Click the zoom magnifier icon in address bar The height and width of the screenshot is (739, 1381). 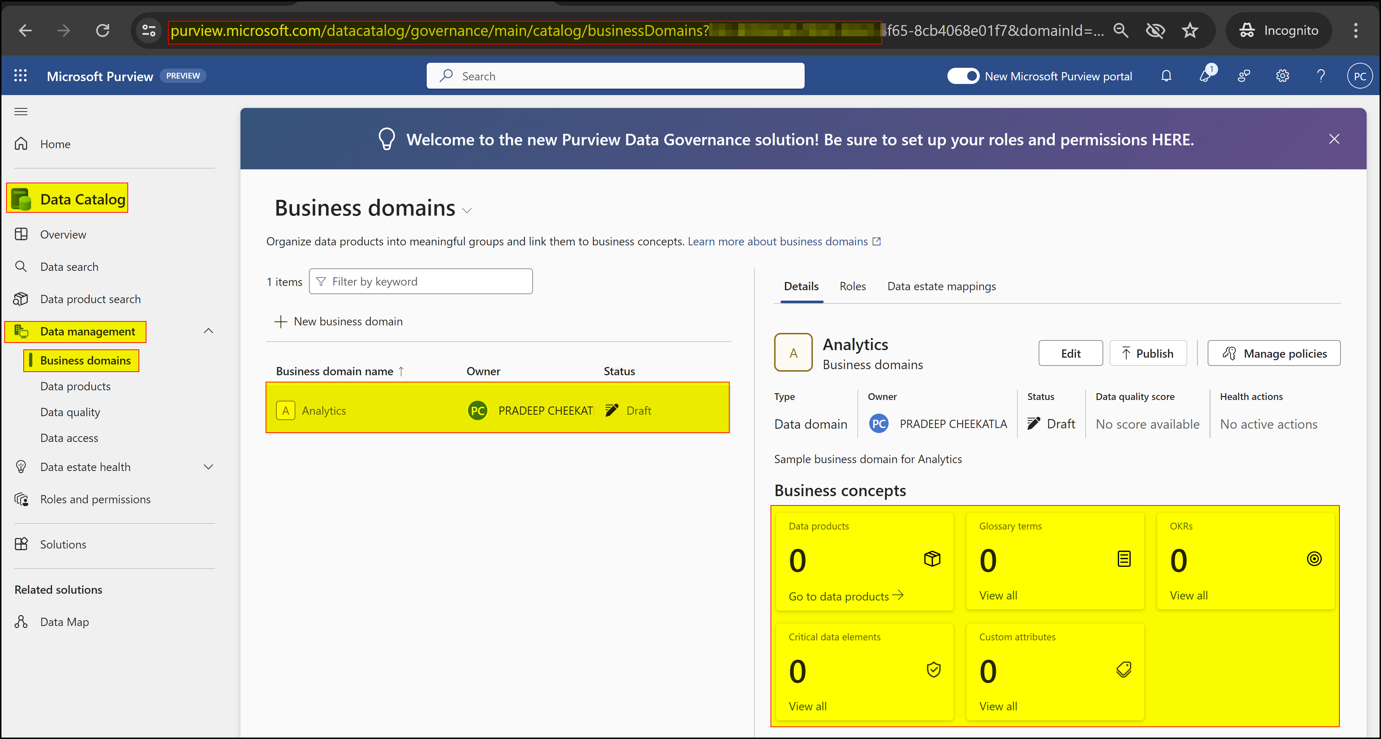[1120, 30]
